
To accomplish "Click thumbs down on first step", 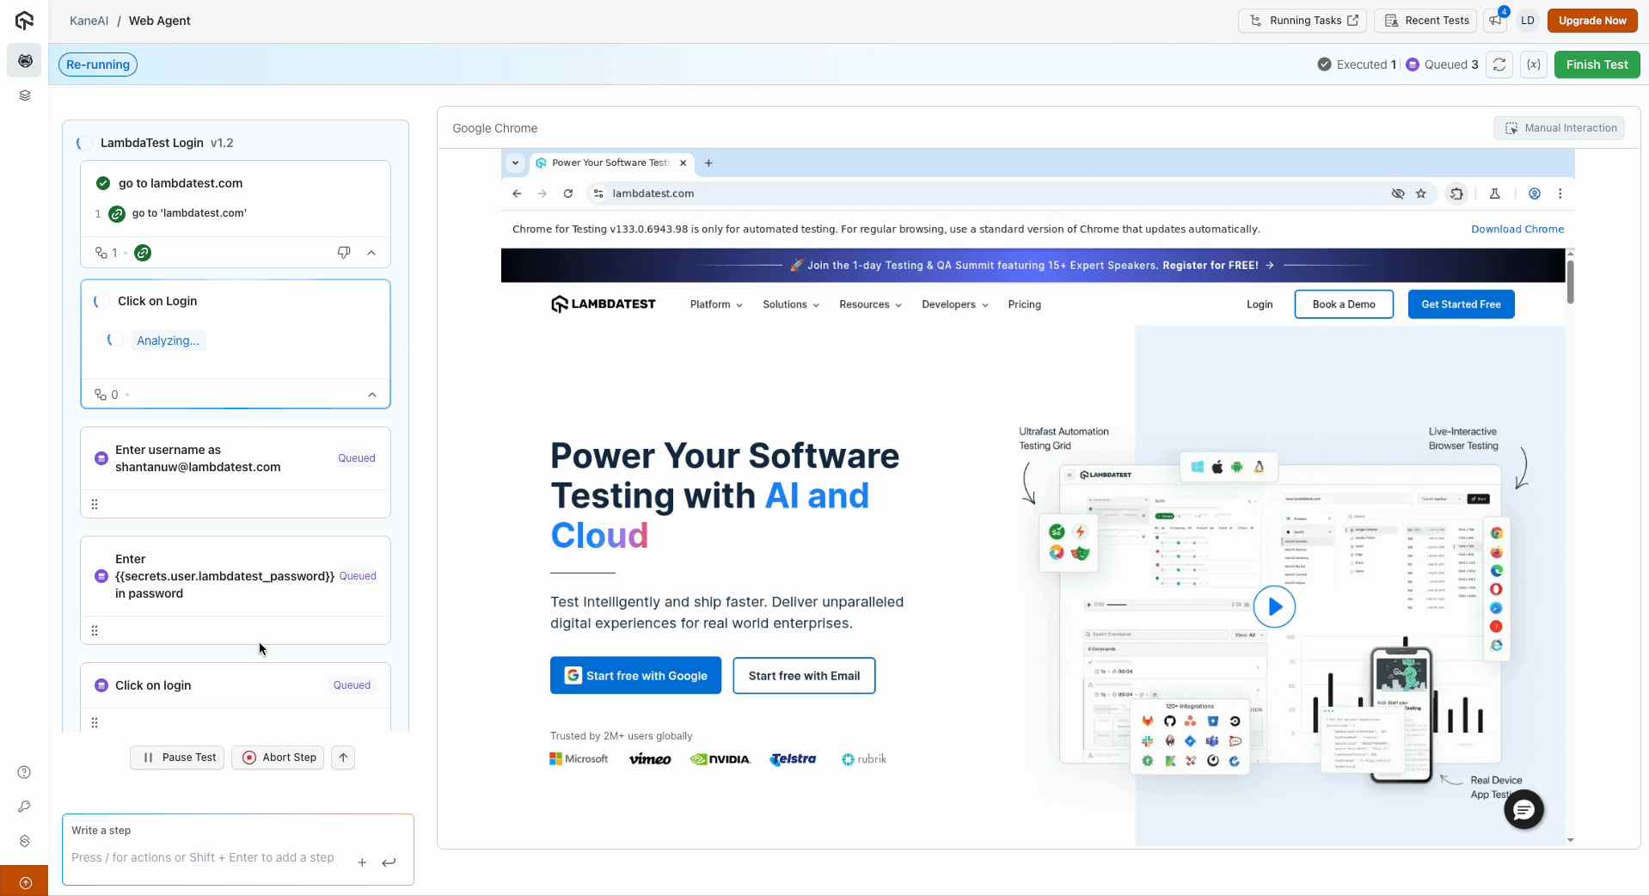I will (x=344, y=253).
